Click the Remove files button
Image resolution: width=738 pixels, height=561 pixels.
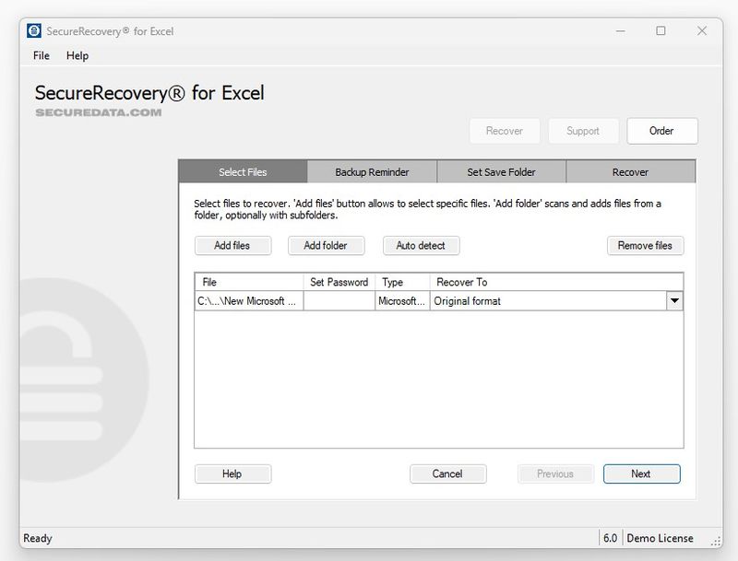coord(646,246)
